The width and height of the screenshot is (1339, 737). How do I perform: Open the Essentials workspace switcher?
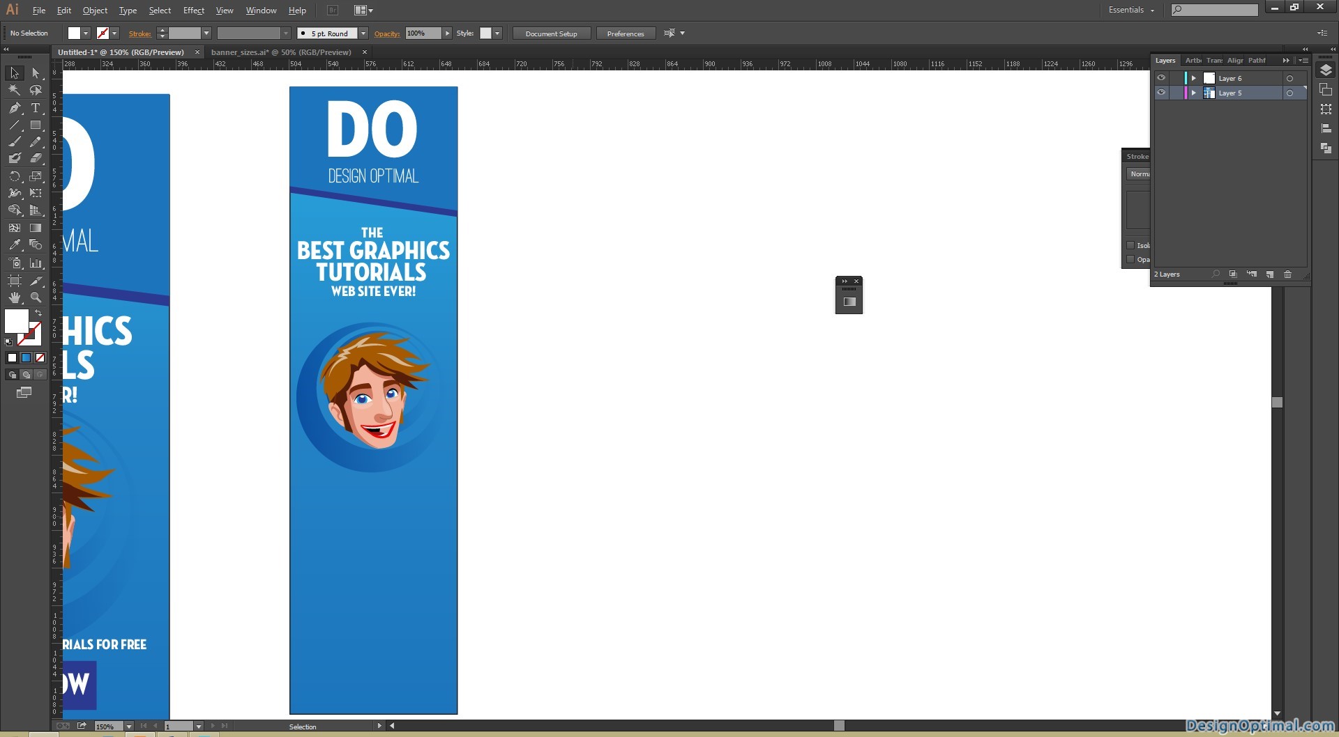(x=1131, y=10)
